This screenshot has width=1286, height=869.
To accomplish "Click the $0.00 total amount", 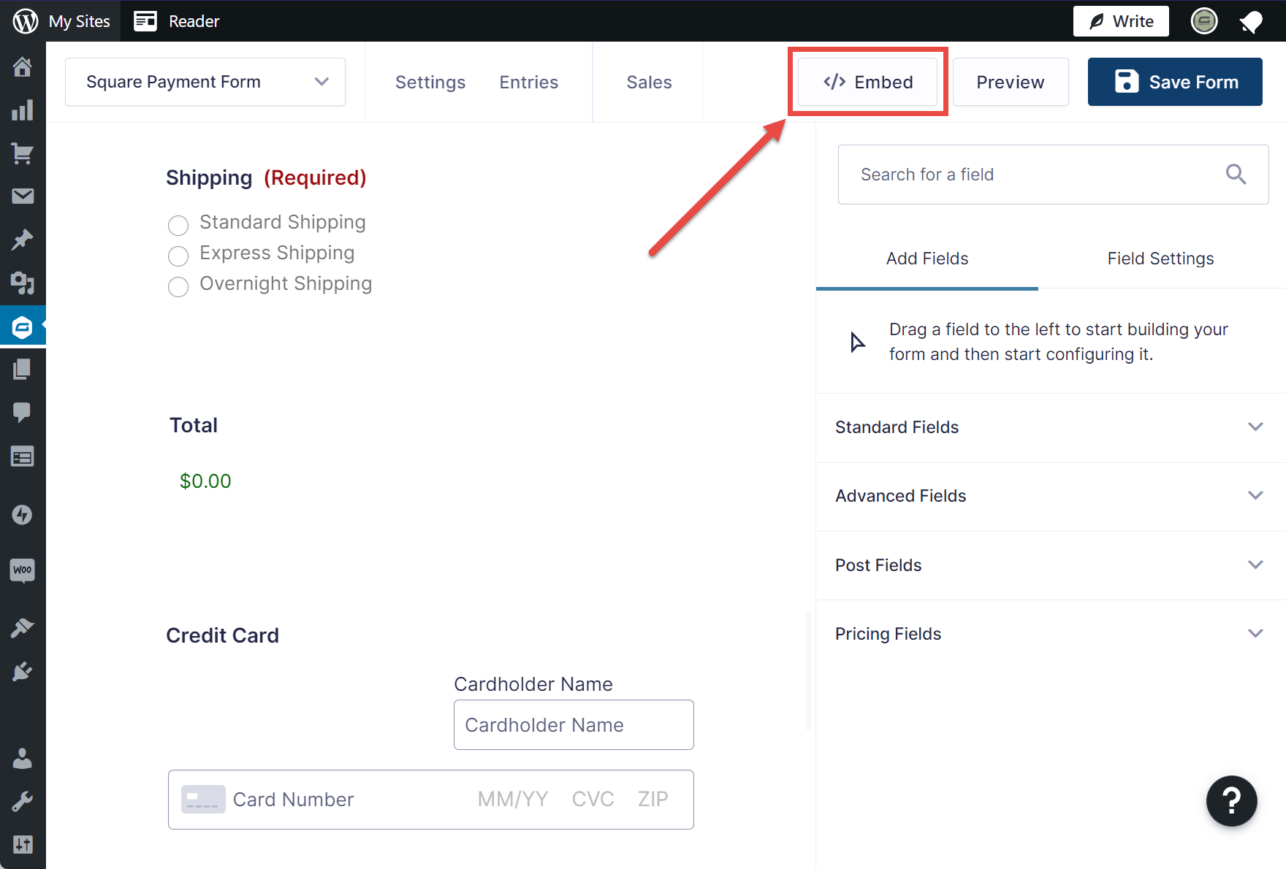I will pos(205,481).
